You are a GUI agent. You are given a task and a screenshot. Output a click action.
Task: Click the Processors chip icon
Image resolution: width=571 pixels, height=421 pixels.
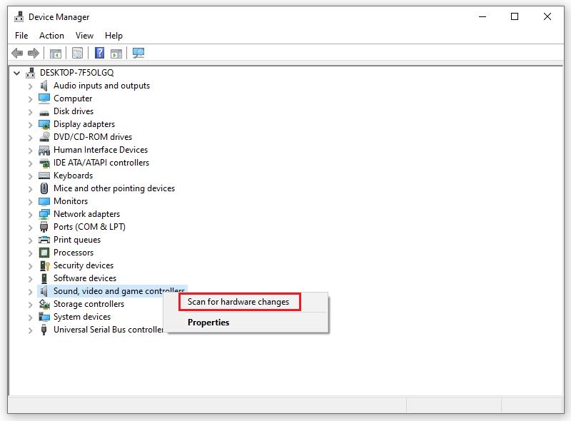click(43, 253)
